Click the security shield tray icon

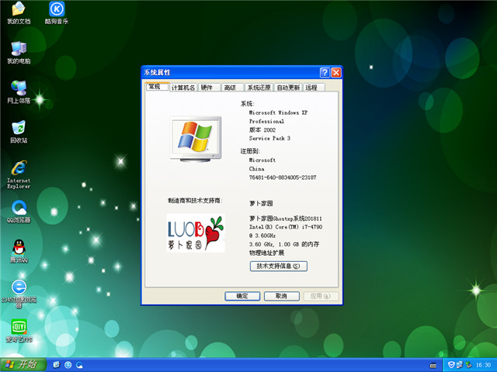pos(451,365)
